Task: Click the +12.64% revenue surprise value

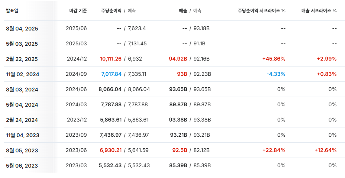Action: [x=326, y=150]
